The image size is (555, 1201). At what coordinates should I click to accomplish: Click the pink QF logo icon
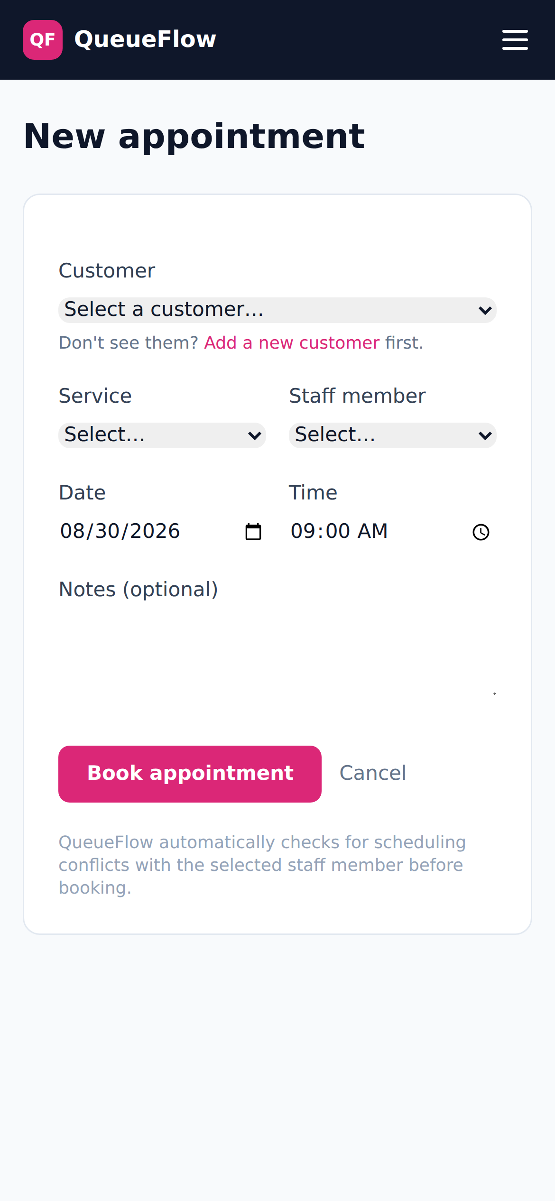[x=43, y=40]
